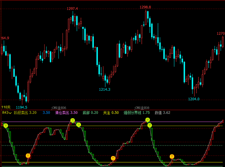Click the last happy face buy signal
Viewport: 225px width, 167px height.
[172, 156]
